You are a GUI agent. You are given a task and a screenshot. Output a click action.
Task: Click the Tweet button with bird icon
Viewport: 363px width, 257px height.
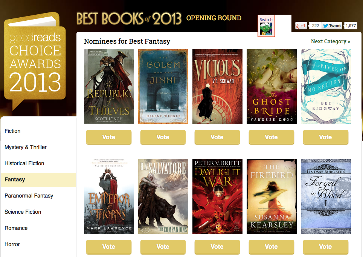(x=332, y=26)
